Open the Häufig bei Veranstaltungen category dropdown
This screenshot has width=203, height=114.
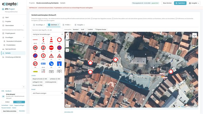point(47,34)
